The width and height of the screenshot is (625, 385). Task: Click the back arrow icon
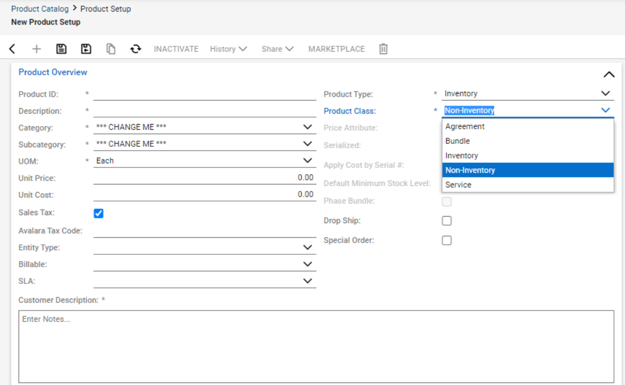coord(12,49)
